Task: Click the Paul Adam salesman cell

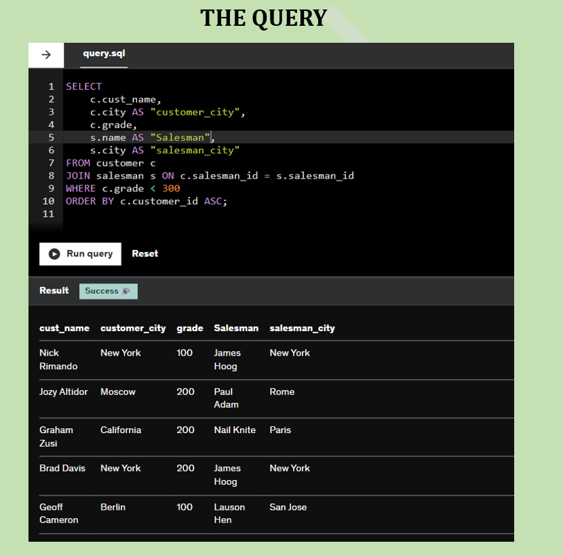Action: pos(226,399)
